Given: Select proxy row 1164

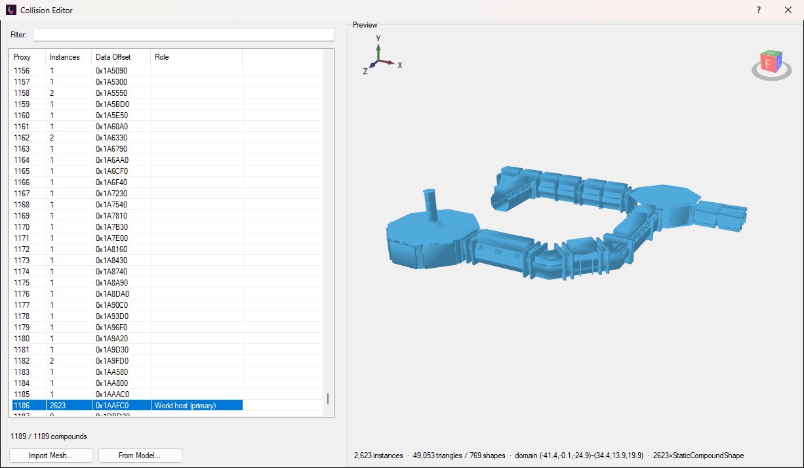Looking at the screenshot, I should 127,160.
